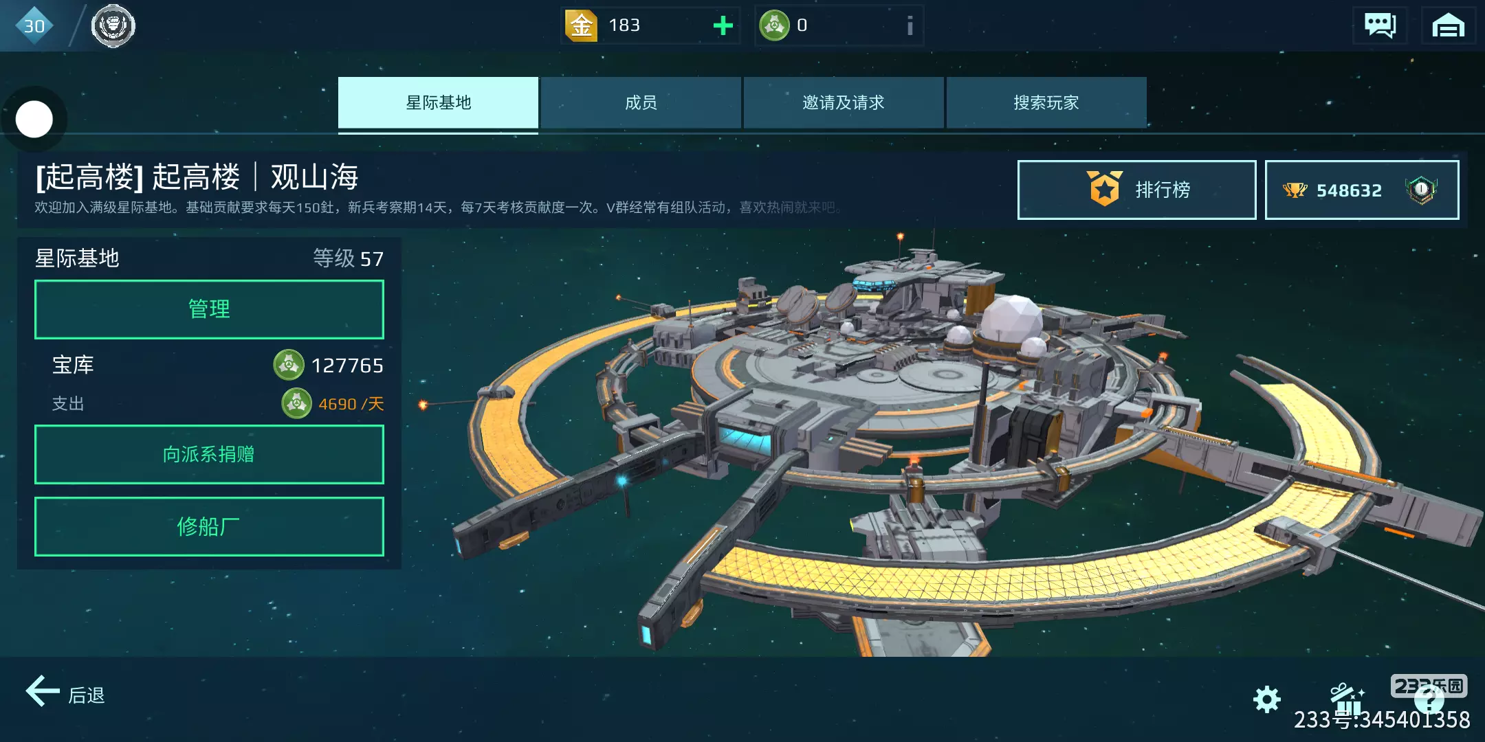The image size is (1485, 742).
Task: Tap the green plus to add gold
Action: (723, 26)
